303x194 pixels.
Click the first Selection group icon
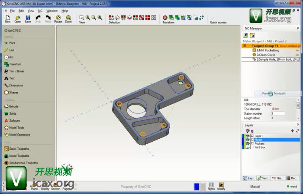point(111,18)
